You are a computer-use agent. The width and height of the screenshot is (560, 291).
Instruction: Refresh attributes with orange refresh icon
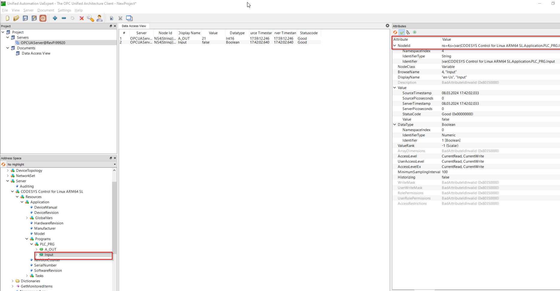[395, 32]
